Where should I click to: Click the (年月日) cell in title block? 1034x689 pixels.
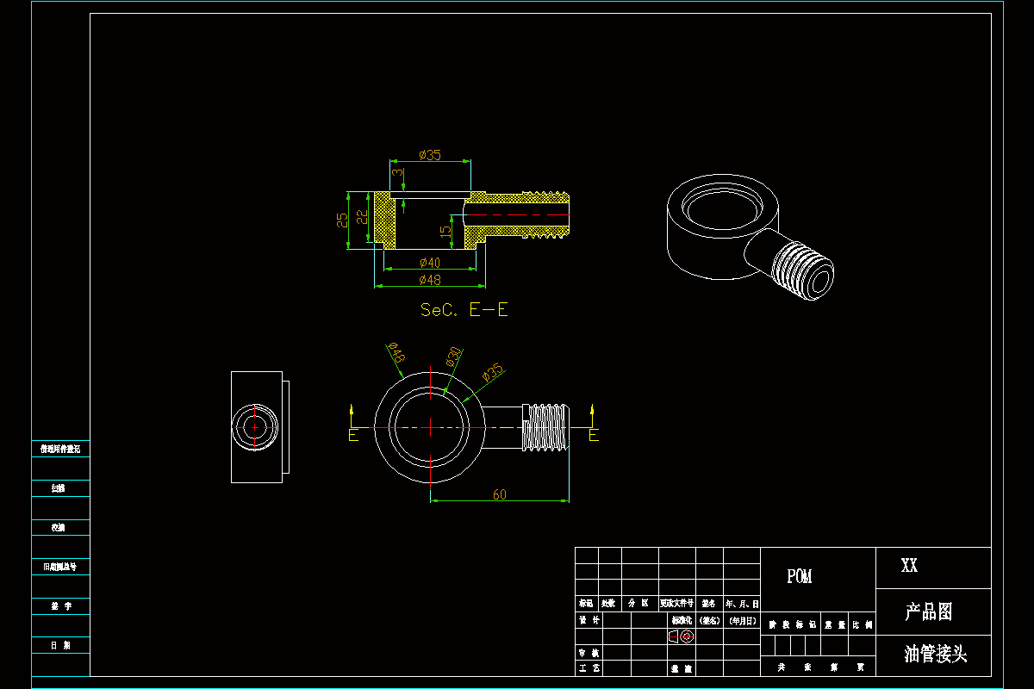click(x=742, y=620)
